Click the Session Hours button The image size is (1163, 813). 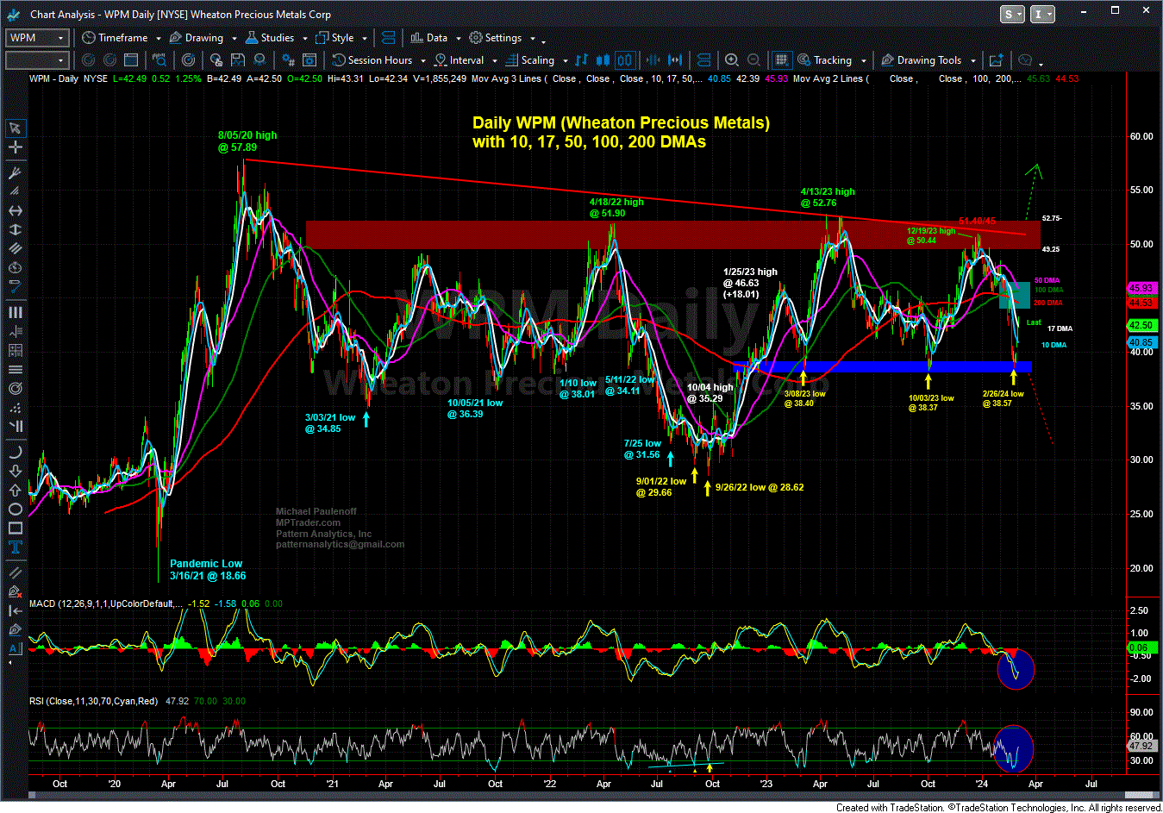coord(372,60)
